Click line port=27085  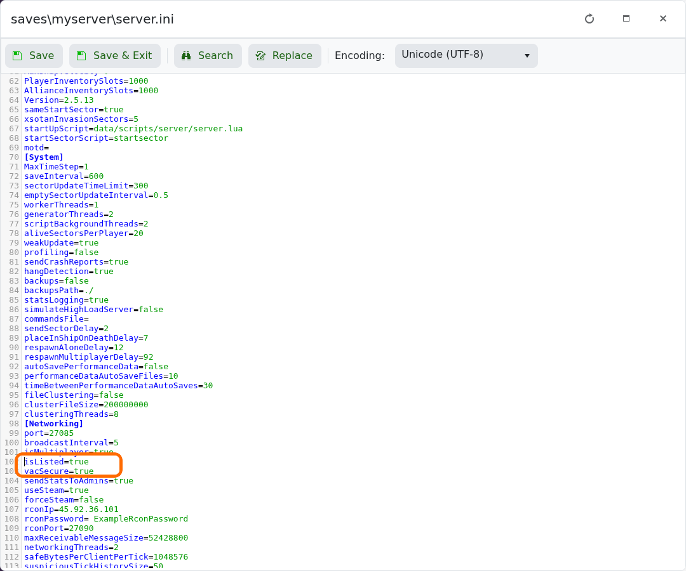point(49,433)
